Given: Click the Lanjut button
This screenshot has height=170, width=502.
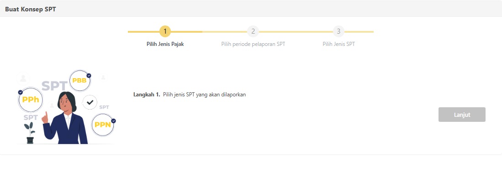Looking at the screenshot, I should point(462,115).
